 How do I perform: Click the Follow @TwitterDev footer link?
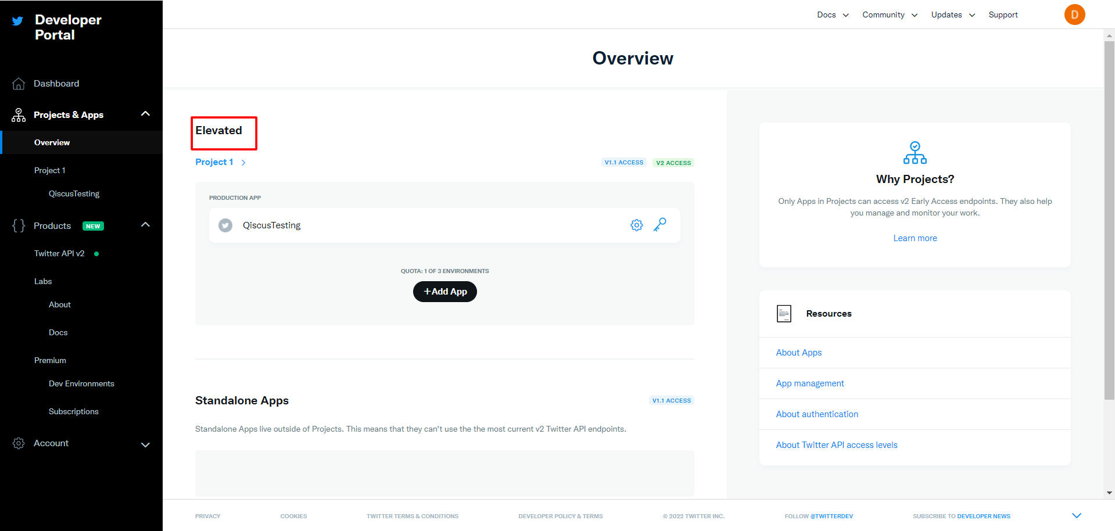tap(819, 516)
